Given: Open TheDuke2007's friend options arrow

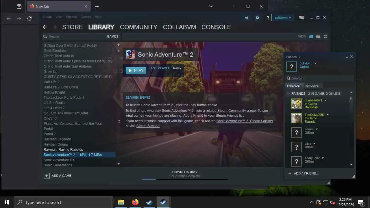Looking at the screenshot, I should [x=328, y=115].
